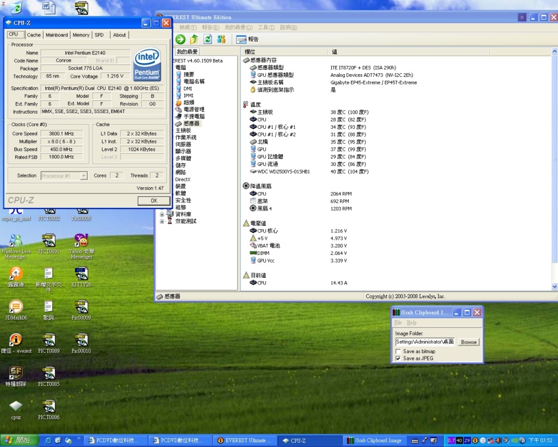The image size is (558, 447).
Task: Open the Help menu in Grab Clipboard window
Action: click(x=411, y=323)
